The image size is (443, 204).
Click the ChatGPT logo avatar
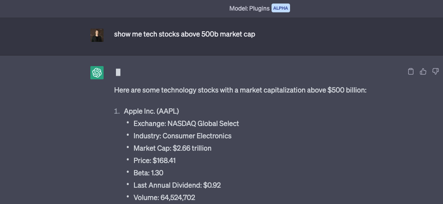point(97,73)
